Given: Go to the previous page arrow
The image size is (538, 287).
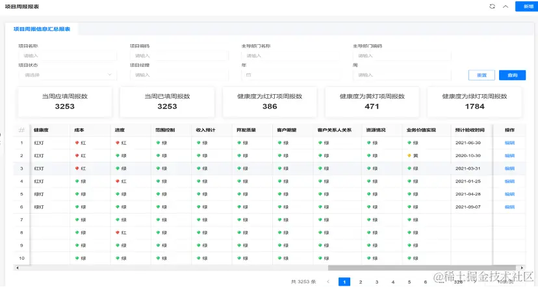Looking at the screenshot, I should point(328,282).
